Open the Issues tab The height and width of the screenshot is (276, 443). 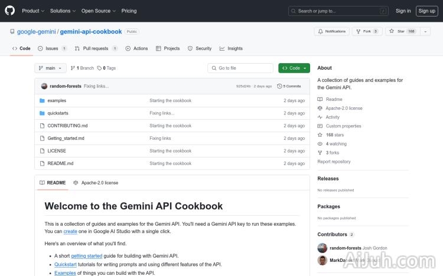tap(52, 48)
